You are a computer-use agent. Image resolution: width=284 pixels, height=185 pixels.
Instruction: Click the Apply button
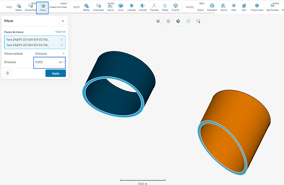coord(56,73)
